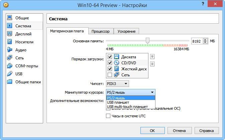Click the 16384 МБ maximum memory label
Viewport: 225px width, 140px height.
[x=182, y=49]
